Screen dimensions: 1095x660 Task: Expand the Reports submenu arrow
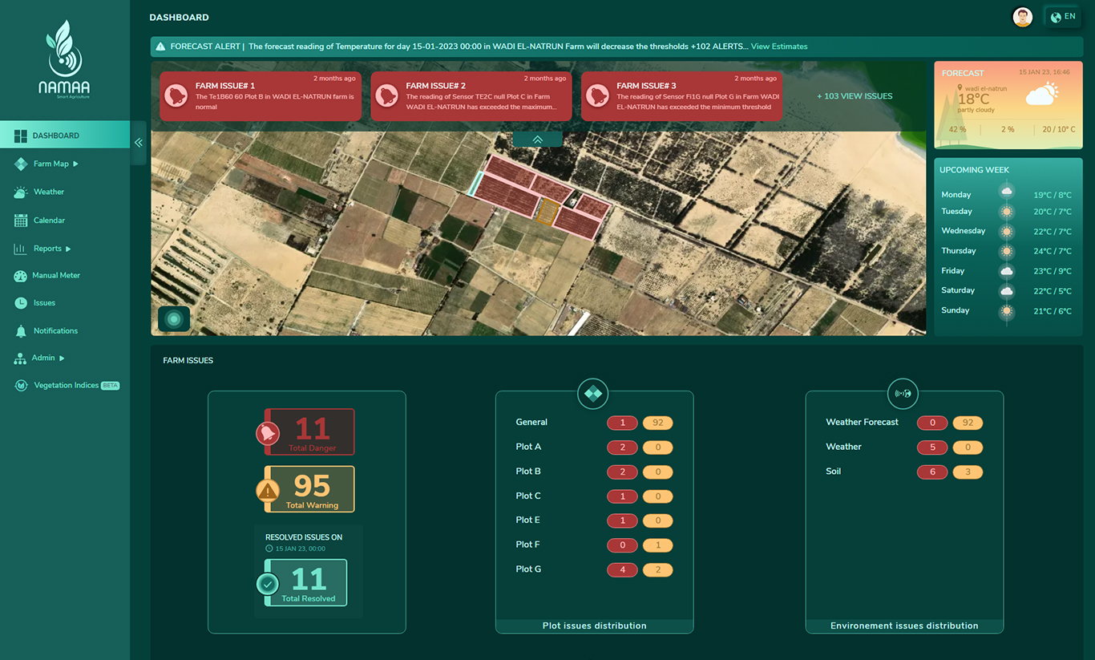click(x=68, y=249)
